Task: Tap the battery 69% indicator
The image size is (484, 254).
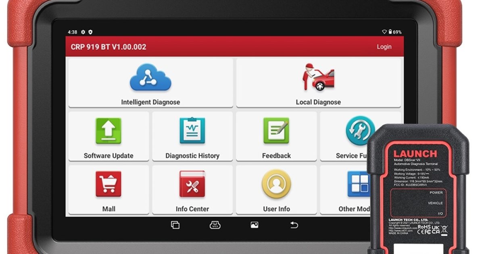Action: (x=395, y=32)
